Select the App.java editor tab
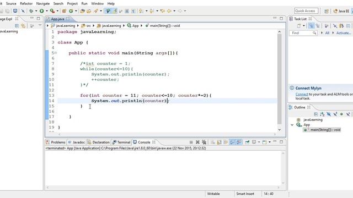This screenshot has width=353, height=198. pyautogui.click(x=57, y=19)
